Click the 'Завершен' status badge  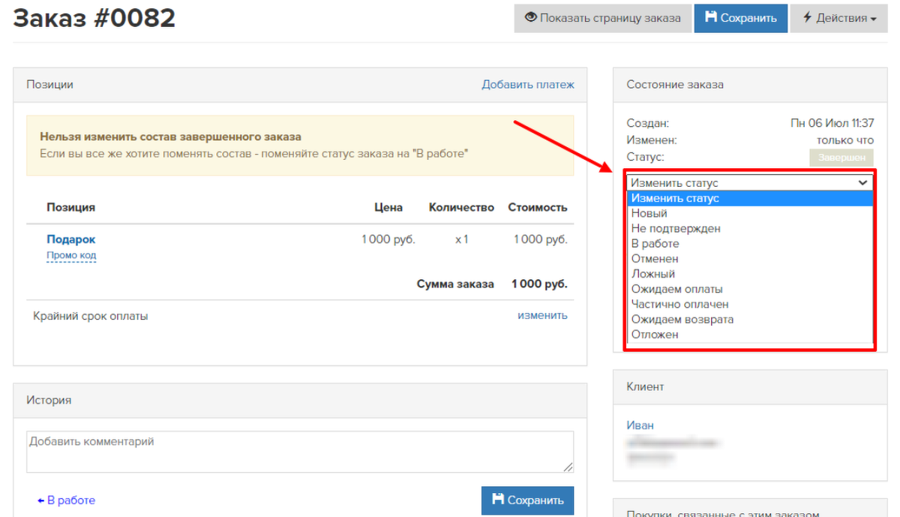(x=841, y=158)
